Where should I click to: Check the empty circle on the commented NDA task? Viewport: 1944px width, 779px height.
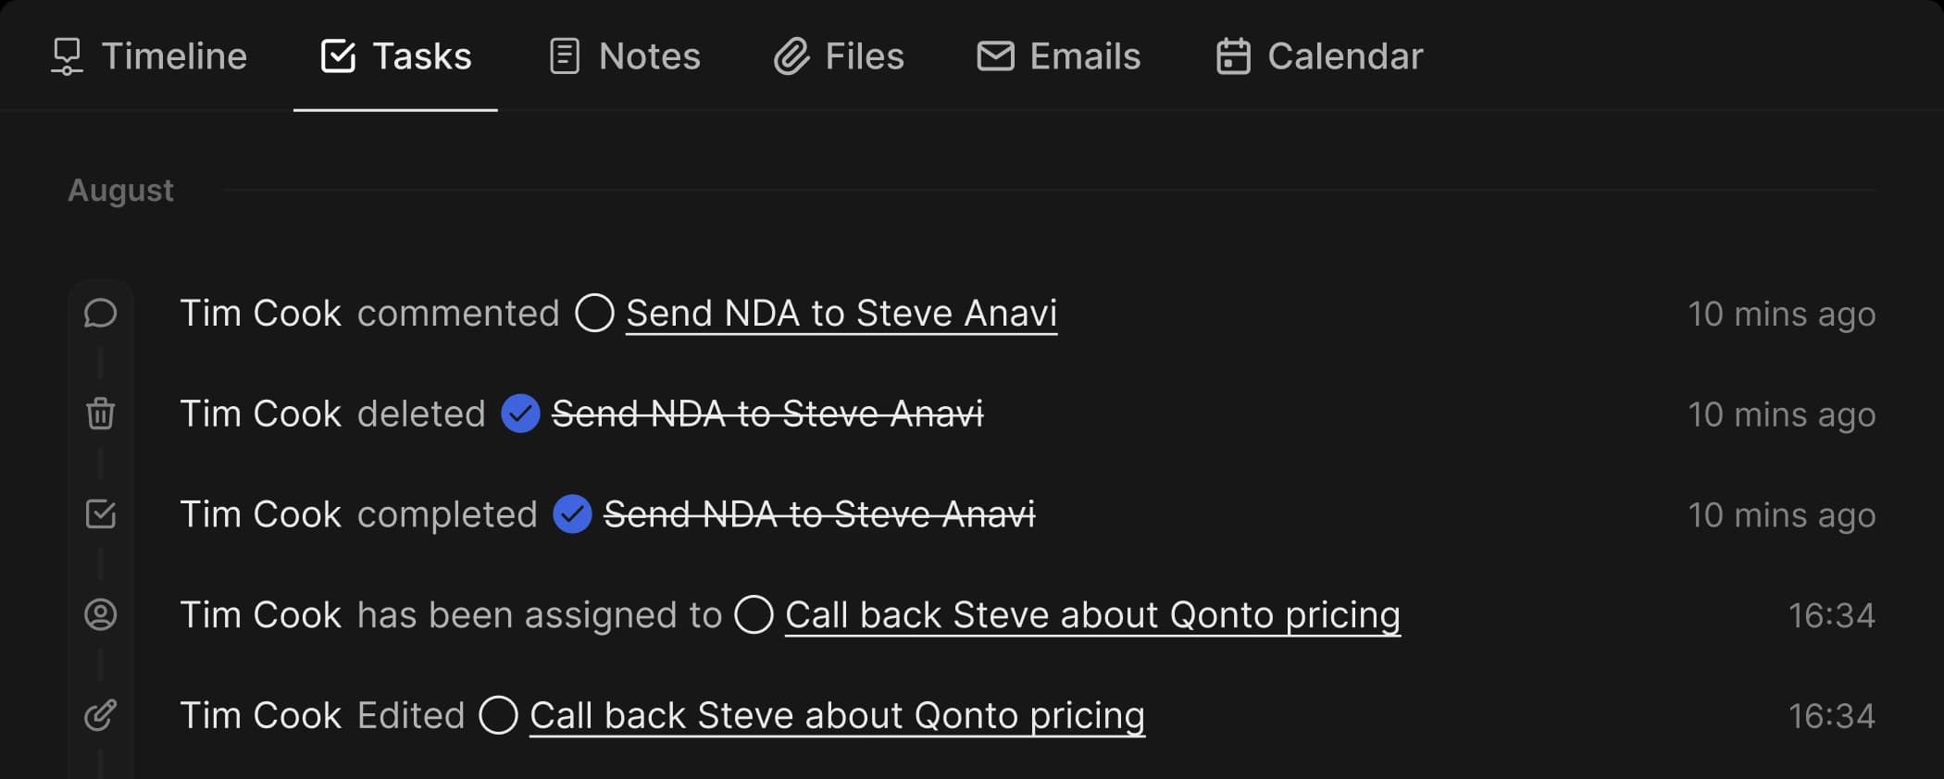pyautogui.click(x=594, y=313)
